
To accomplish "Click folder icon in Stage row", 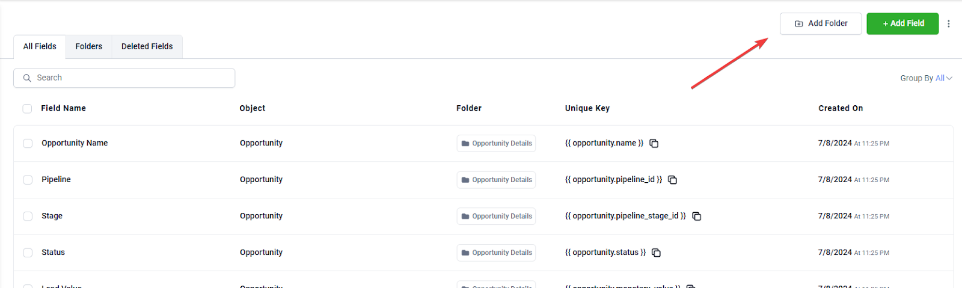I will tap(465, 216).
